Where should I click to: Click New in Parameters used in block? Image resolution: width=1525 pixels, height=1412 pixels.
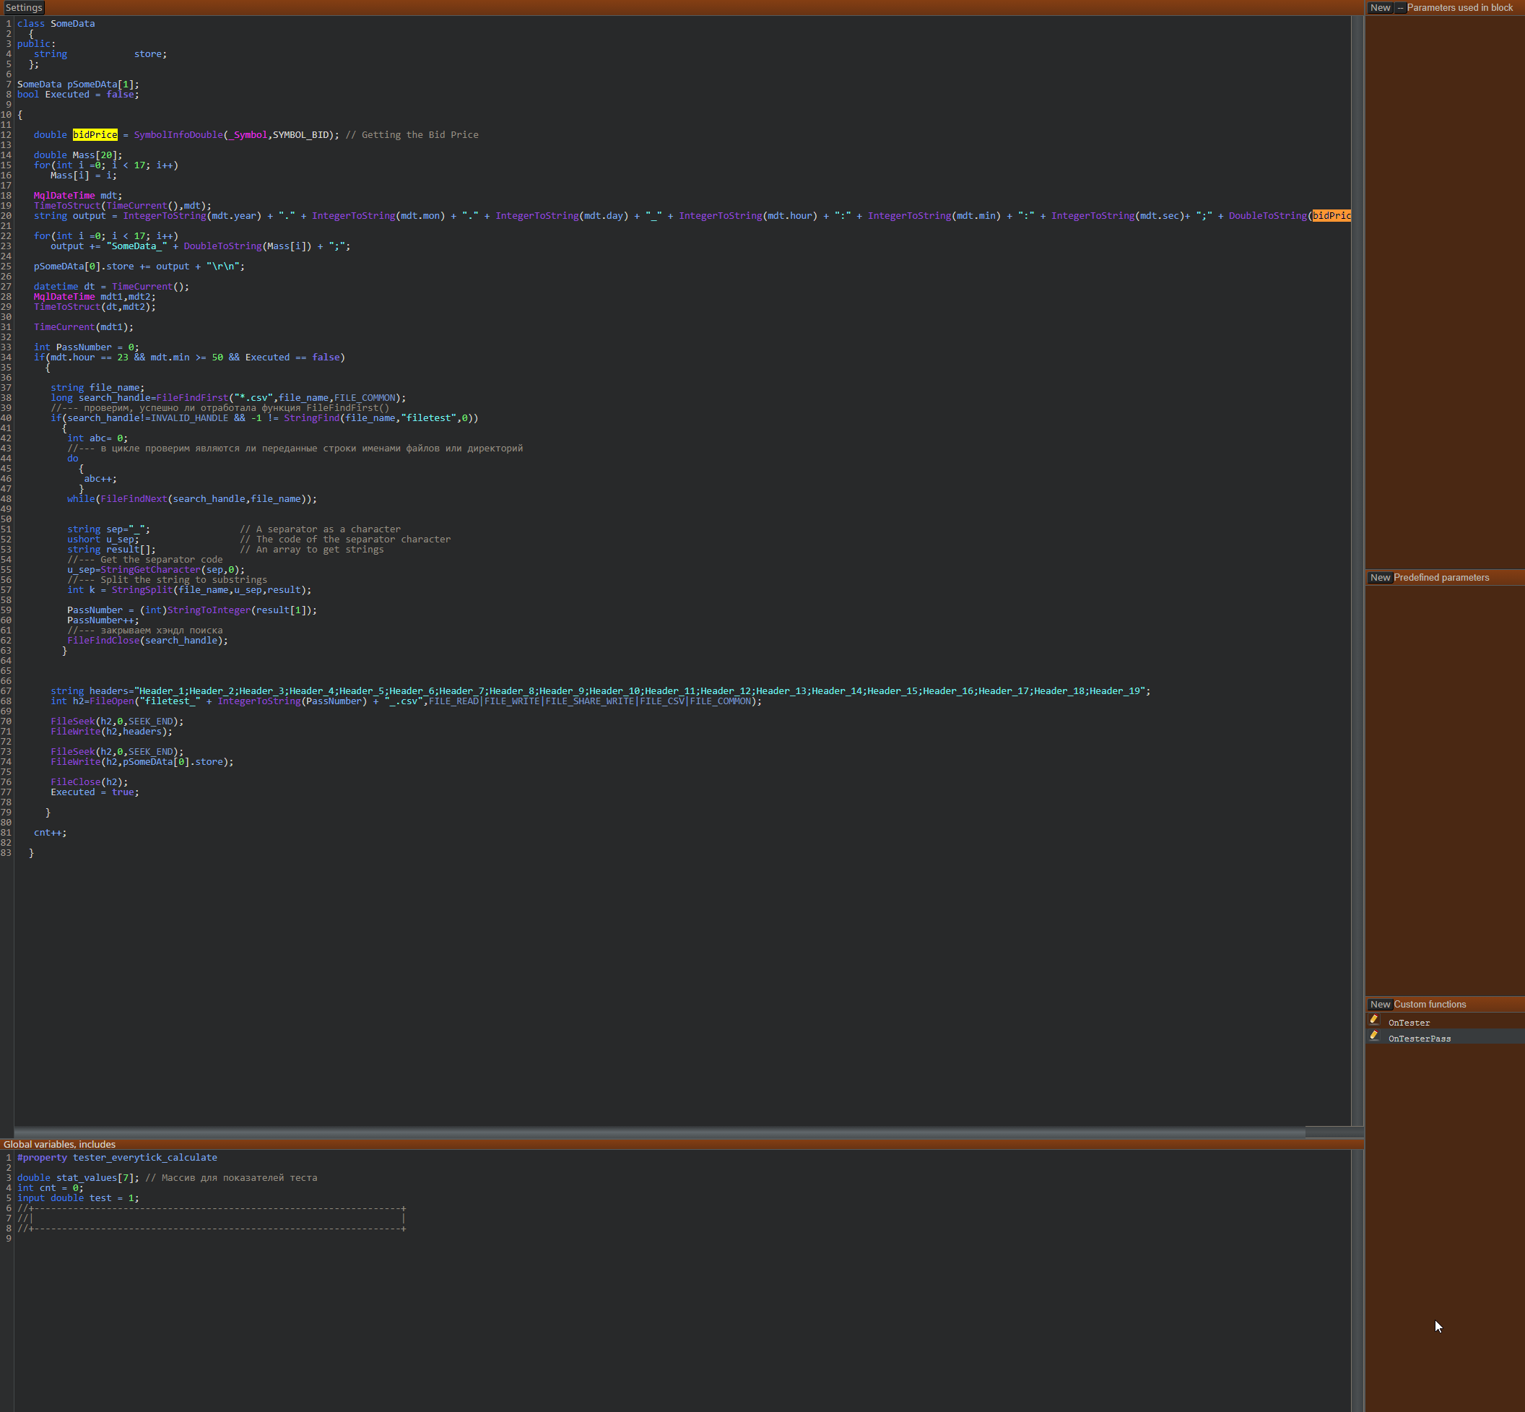tap(1380, 8)
